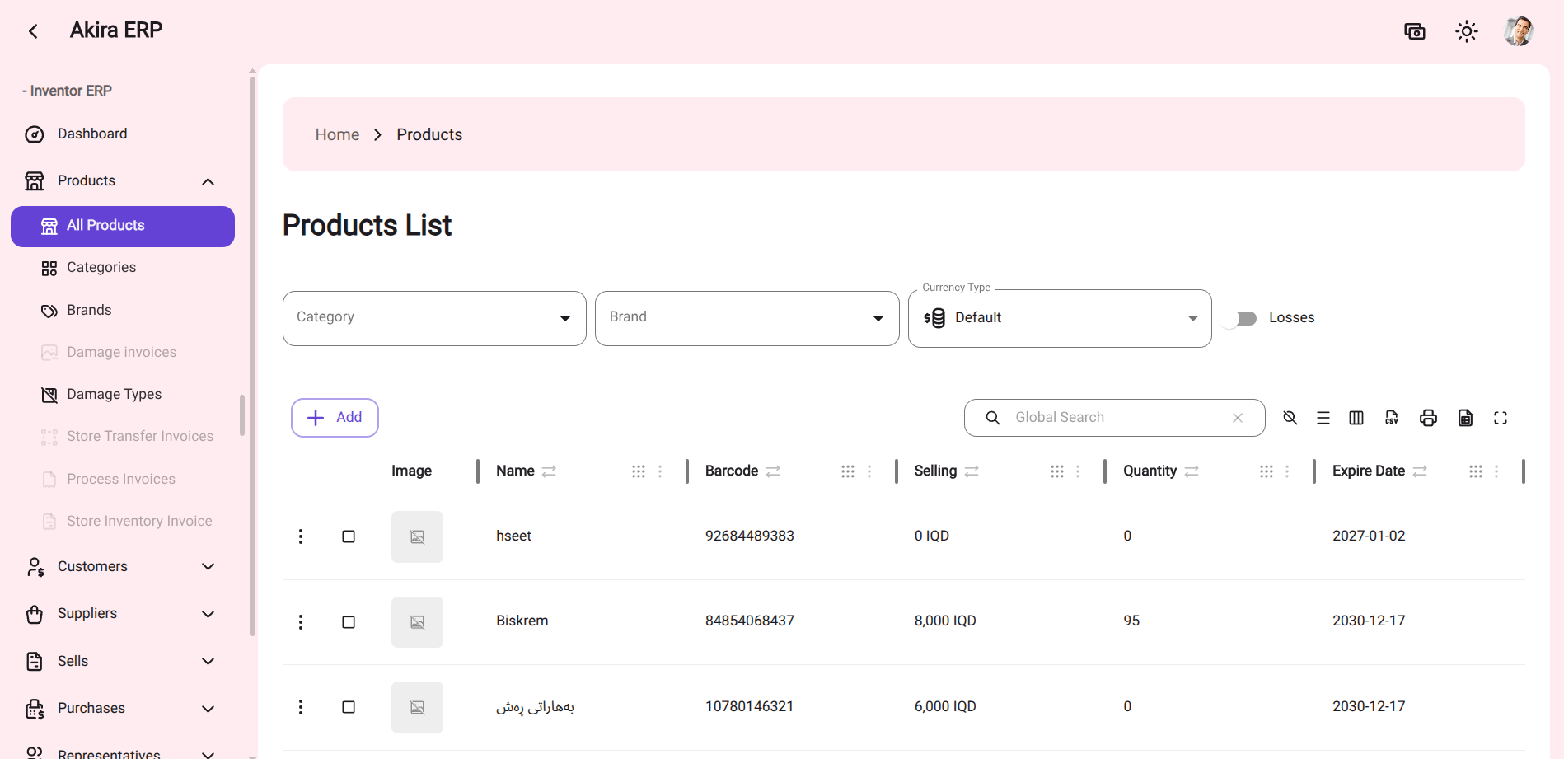Click the sidebar vertical scrollbar
The image size is (1564, 759).
(252, 354)
